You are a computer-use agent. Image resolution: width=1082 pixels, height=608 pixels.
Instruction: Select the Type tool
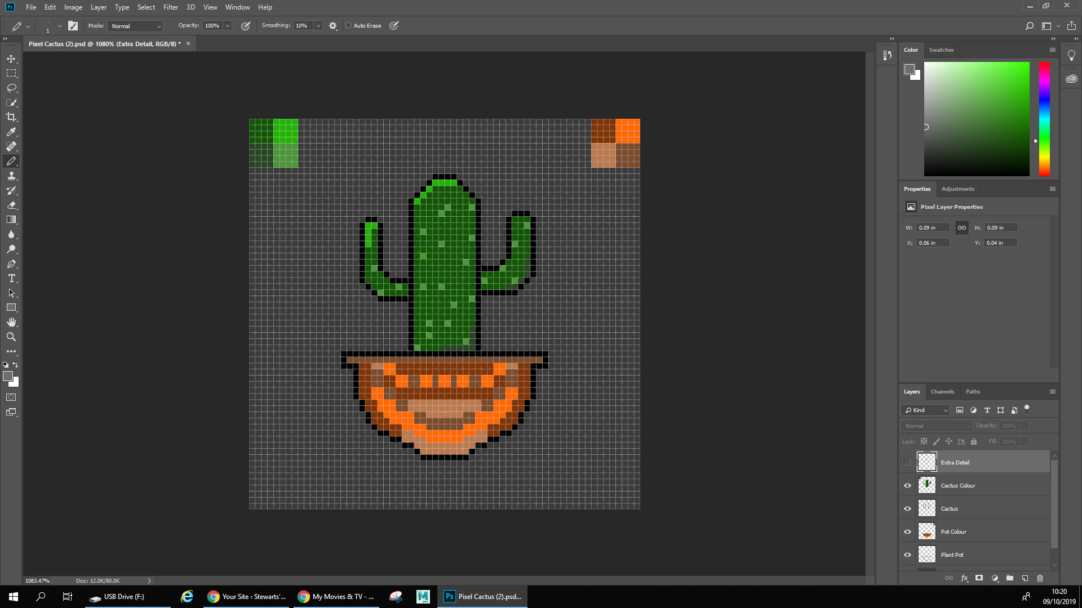tap(11, 278)
